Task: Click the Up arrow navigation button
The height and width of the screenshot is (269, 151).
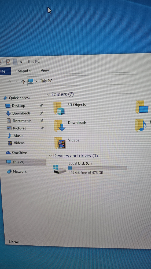Action: pos(23,82)
